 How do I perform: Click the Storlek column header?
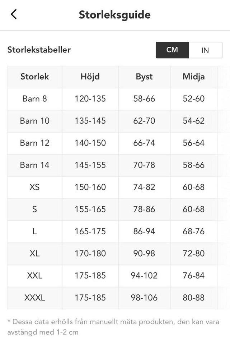pyautogui.click(x=34, y=77)
